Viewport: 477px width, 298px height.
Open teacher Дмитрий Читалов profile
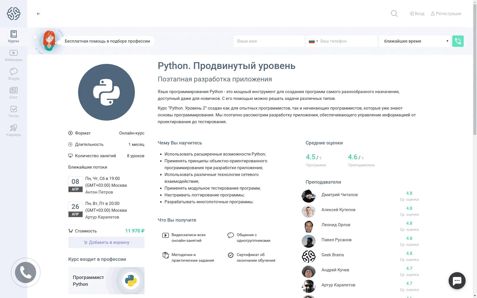(340, 195)
